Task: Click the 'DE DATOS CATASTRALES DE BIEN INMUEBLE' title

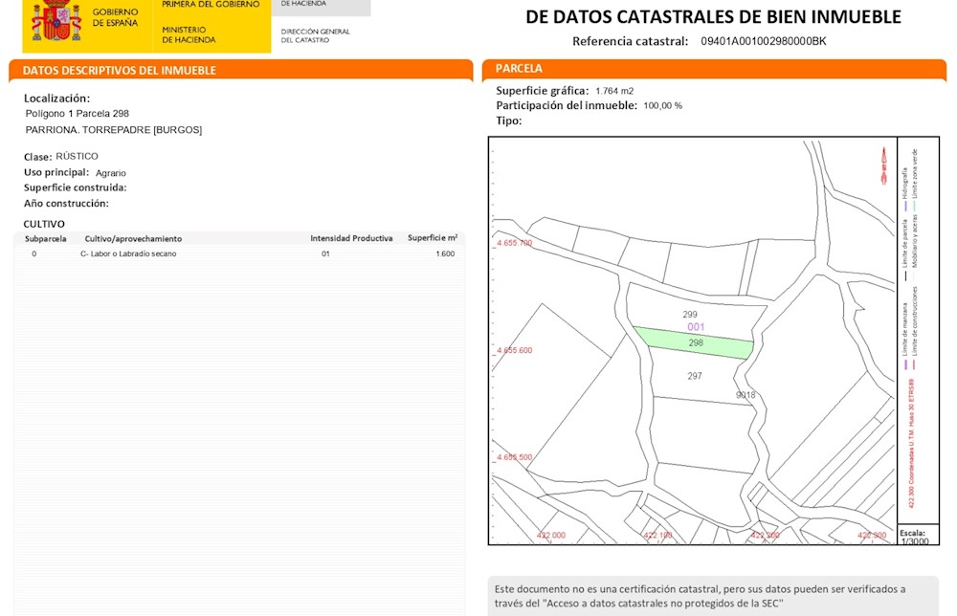Action: [x=714, y=17]
